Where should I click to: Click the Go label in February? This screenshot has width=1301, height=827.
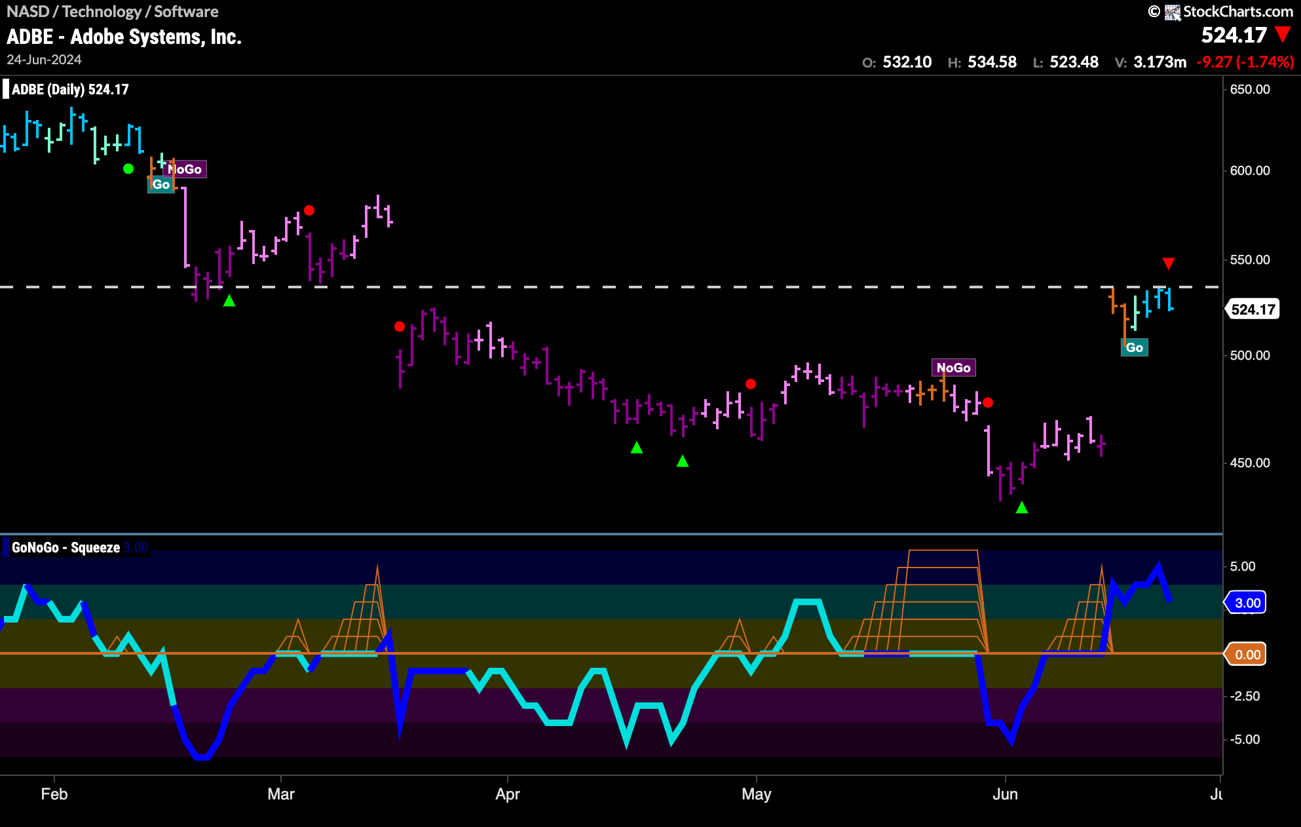point(161,184)
